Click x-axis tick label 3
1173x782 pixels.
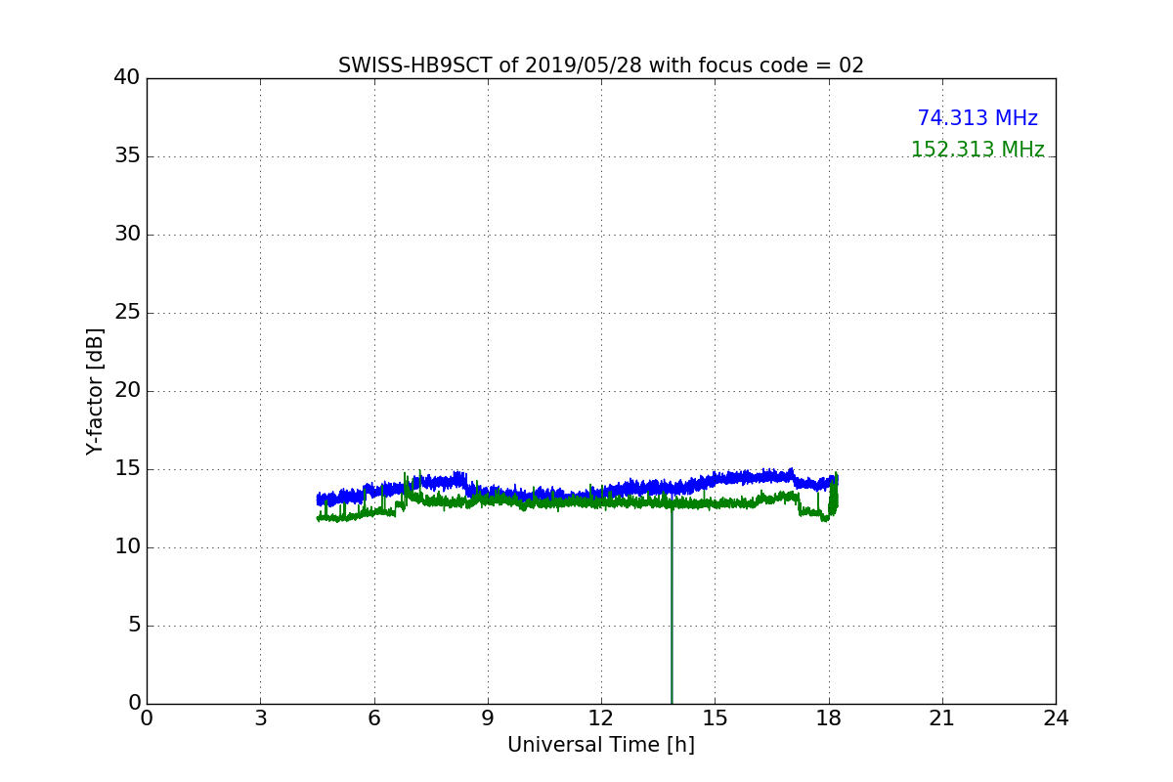[260, 718]
